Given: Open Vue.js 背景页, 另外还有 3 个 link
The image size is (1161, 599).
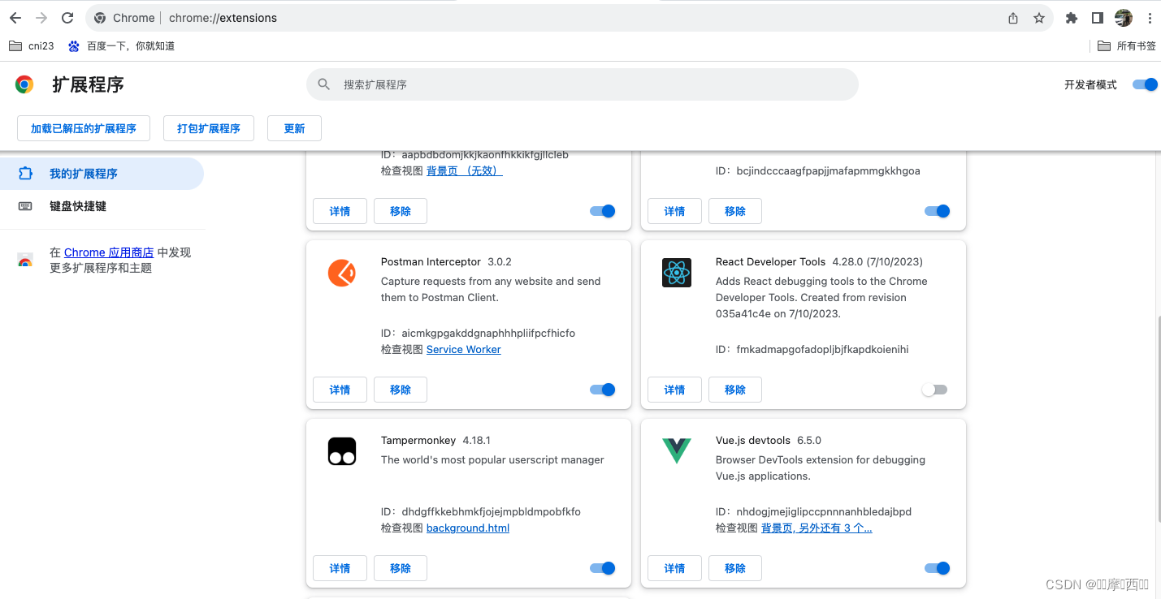Looking at the screenshot, I should (817, 528).
